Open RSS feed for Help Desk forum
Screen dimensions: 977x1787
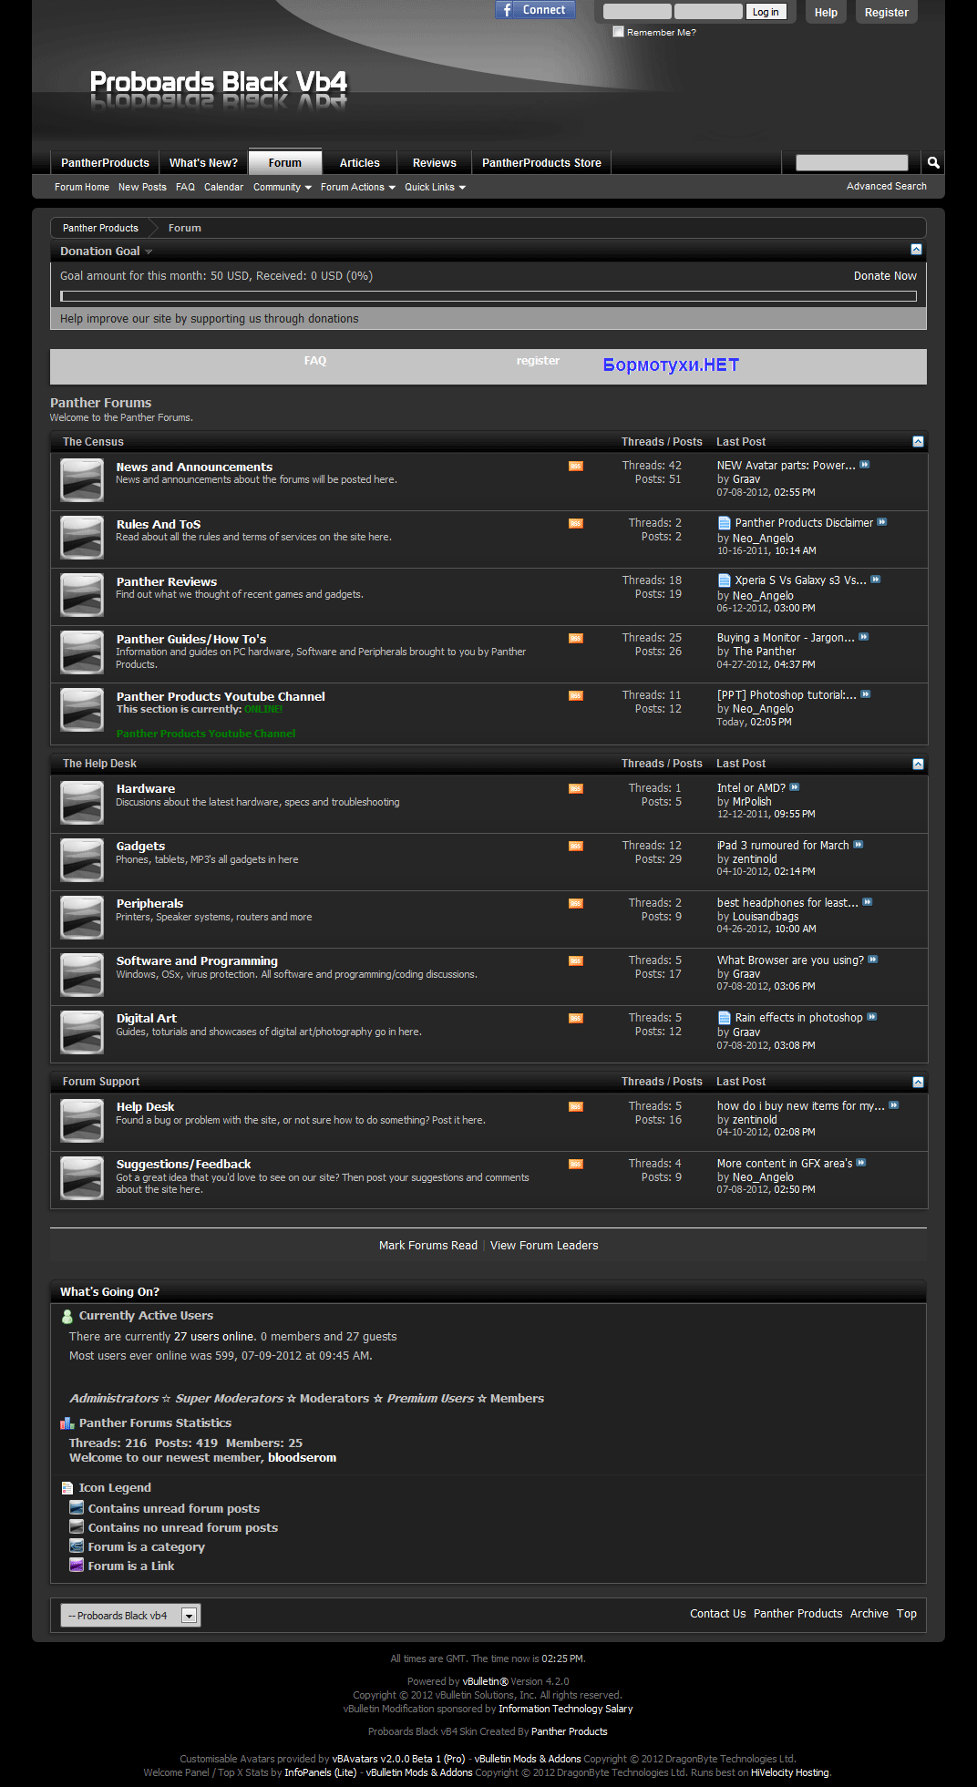click(576, 1106)
